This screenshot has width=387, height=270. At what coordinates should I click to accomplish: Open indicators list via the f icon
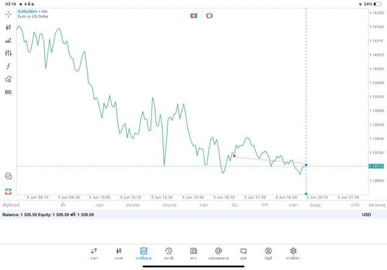tap(8, 66)
